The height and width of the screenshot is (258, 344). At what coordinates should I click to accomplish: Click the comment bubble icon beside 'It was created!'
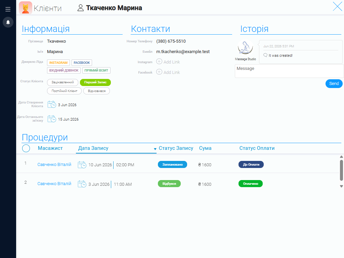pos(265,55)
